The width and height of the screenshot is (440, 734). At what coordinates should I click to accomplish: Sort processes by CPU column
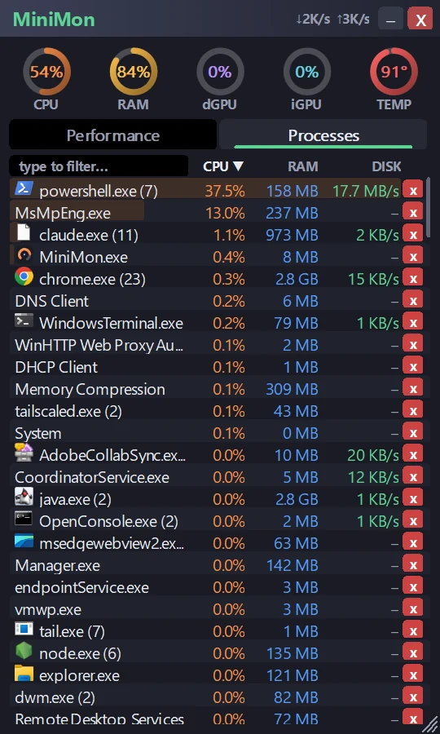[x=223, y=166]
